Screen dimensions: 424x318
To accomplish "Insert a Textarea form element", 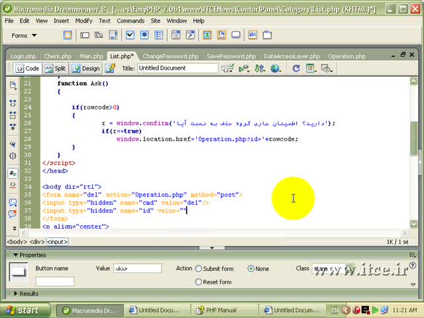I will 113,35.
